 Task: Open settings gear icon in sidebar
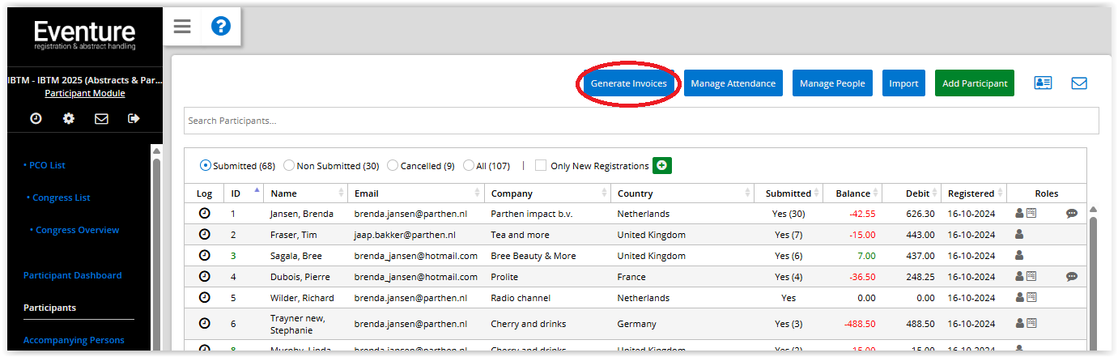coord(69,119)
